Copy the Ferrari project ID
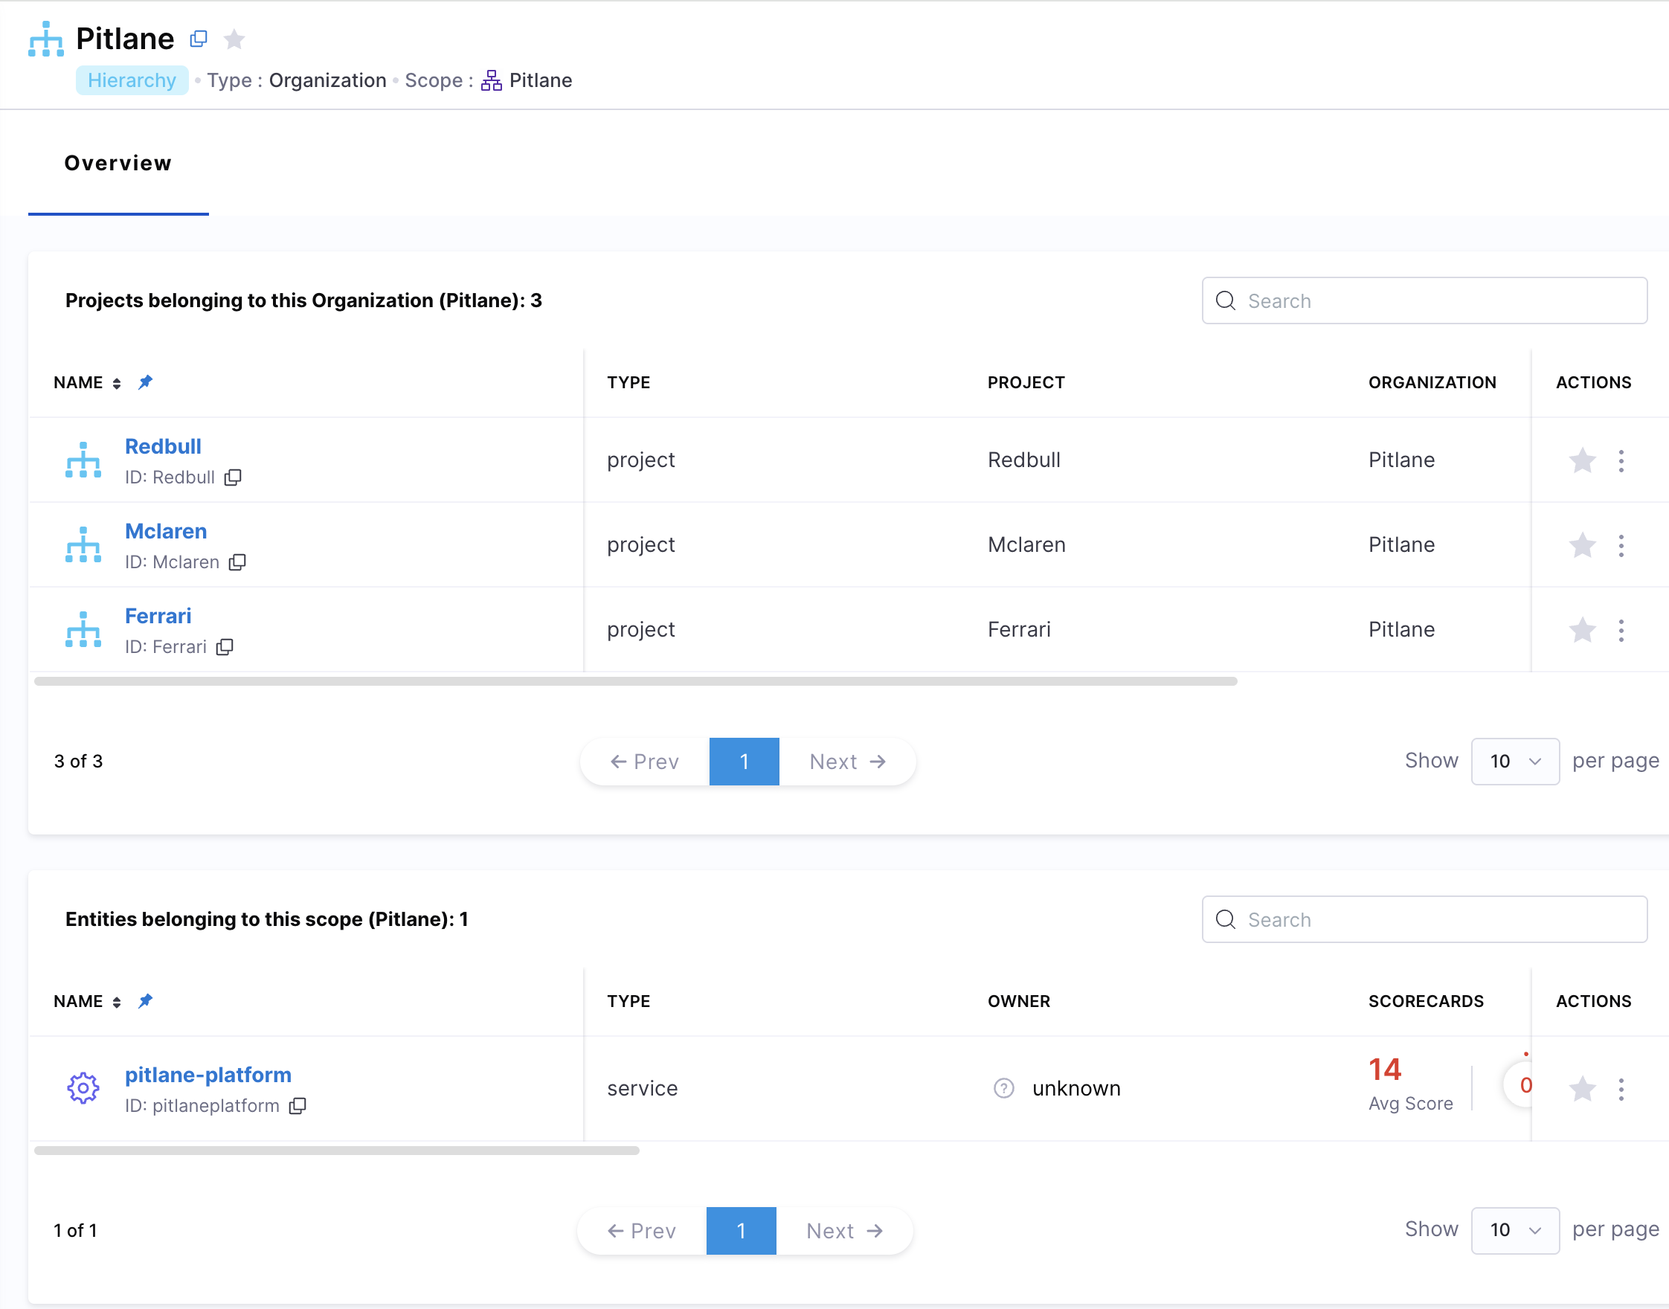Viewport: 1669px width, 1309px height. click(225, 647)
